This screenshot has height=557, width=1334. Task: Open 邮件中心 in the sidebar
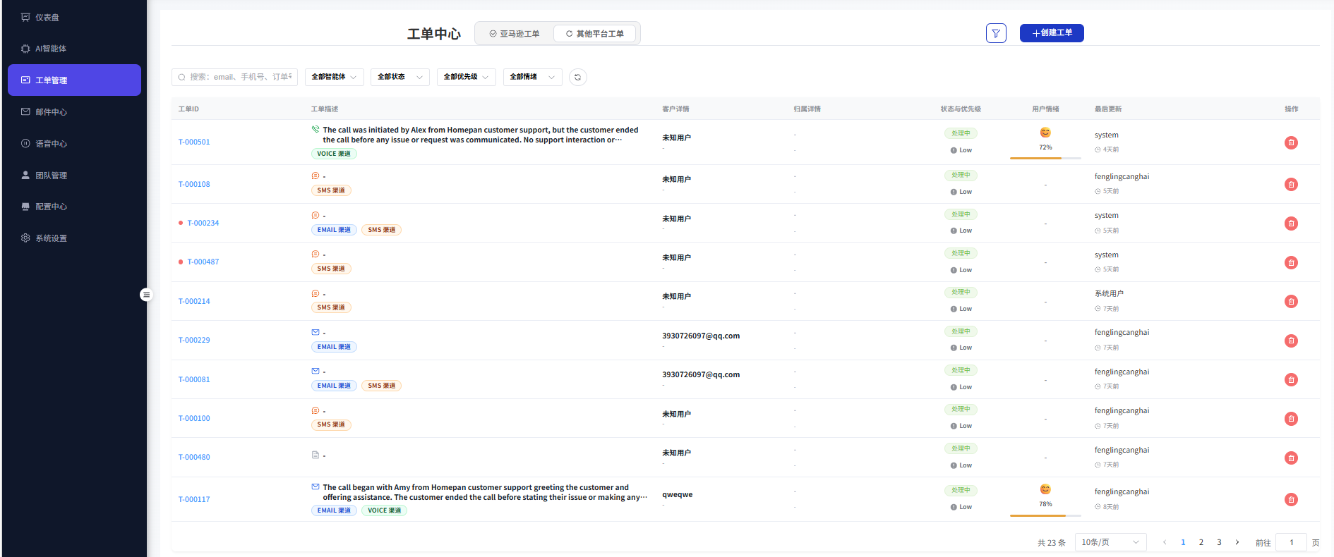pyautogui.click(x=51, y=112)
